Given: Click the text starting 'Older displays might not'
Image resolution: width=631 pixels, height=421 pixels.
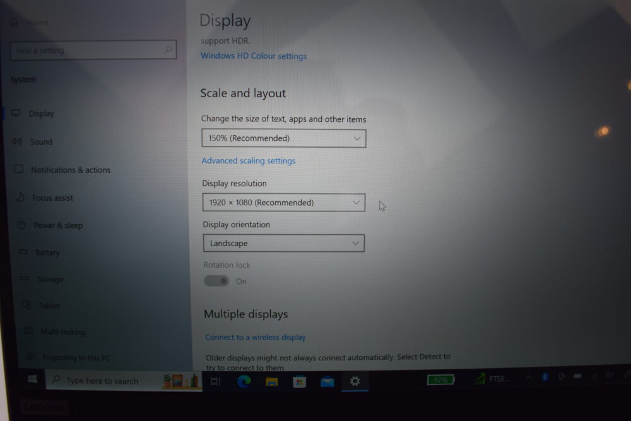Looking at the screenshot, I should tap(328, 362).
